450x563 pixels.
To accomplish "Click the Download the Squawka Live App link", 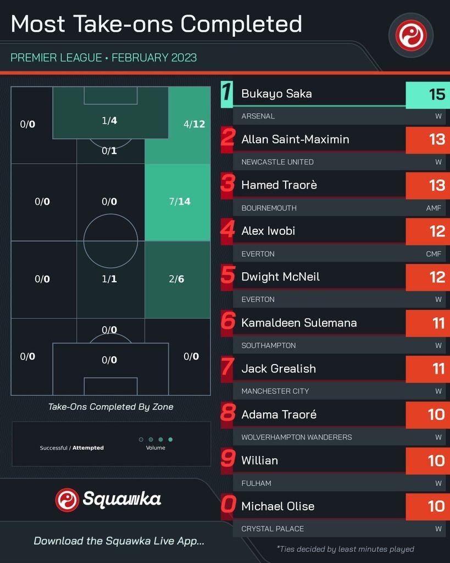I will click(x=119, y=541).
